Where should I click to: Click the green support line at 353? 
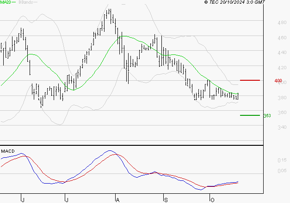250,115
